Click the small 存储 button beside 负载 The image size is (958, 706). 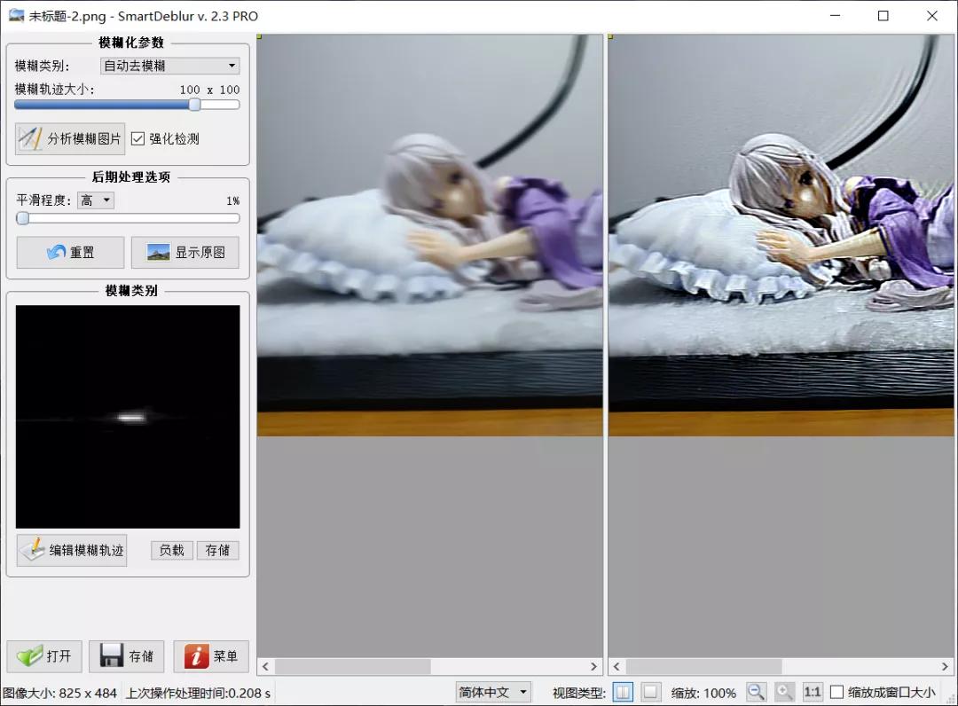[x=217, y=550]
